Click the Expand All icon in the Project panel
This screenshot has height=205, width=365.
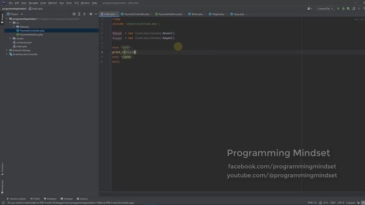79,14
